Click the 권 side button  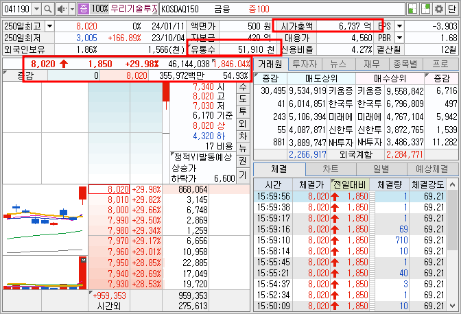(243, 160)
